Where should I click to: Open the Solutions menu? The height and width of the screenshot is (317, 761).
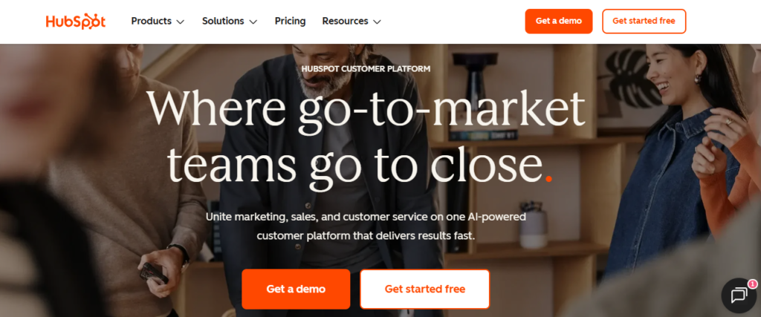pyautogui.click(x=230, y=22)
